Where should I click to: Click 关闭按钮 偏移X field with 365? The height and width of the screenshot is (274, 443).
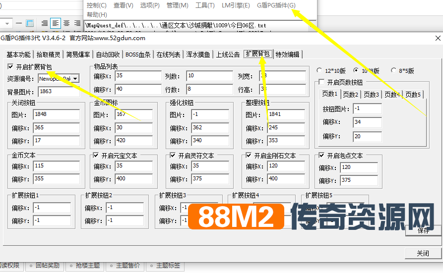[x=57, y=127]
